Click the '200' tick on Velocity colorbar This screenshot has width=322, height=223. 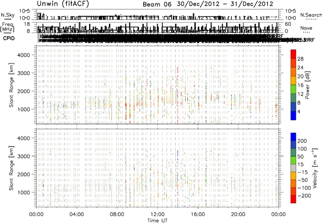click(302, 141)
